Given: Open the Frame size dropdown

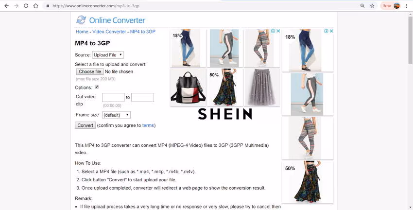Looking at the screenshot, I should tap(116, 115).
